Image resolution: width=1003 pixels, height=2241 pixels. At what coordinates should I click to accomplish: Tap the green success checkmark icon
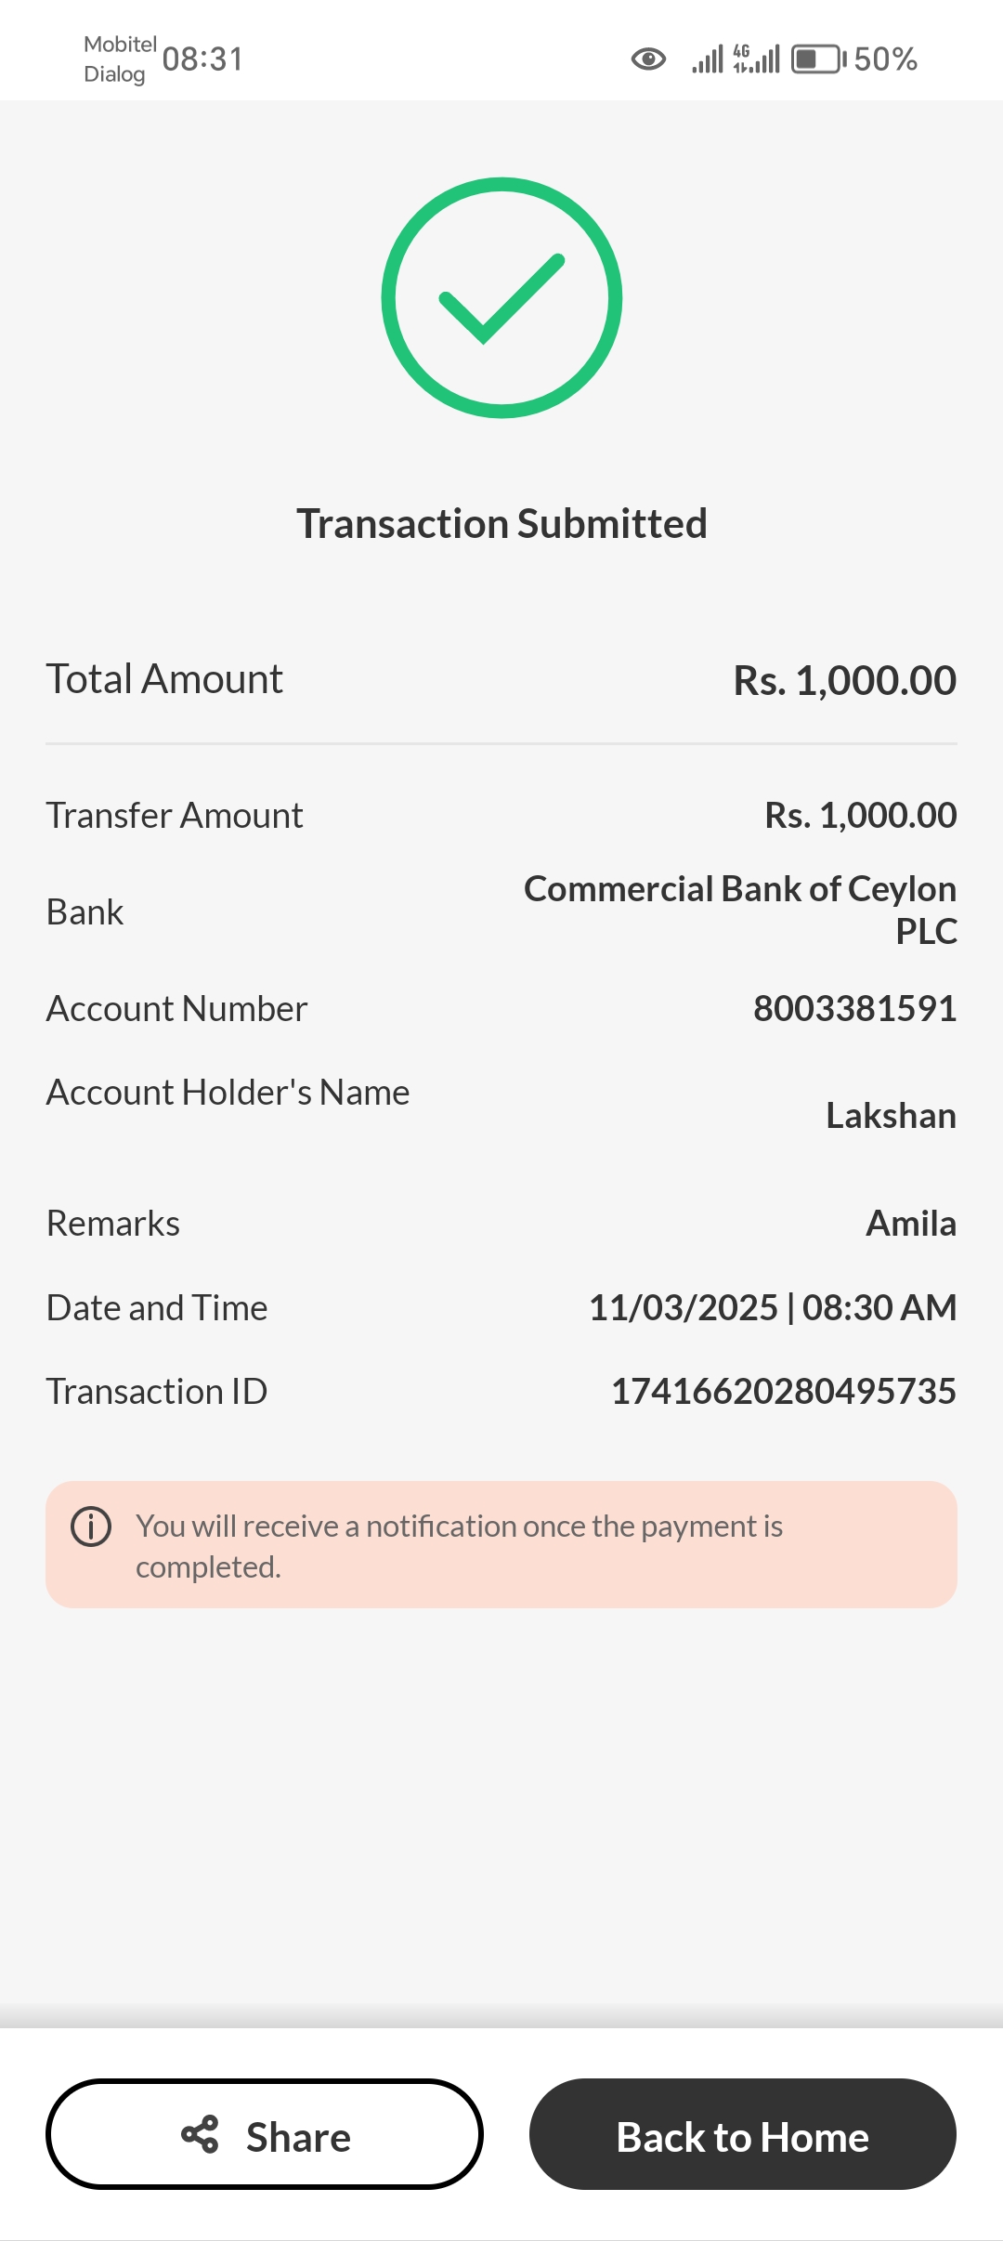[x=501, y=298]
